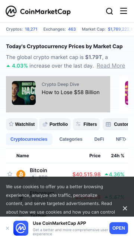Tap the OPEN app button
The width and height of the screenshot is (134, 239).
(x=119, y=228)
